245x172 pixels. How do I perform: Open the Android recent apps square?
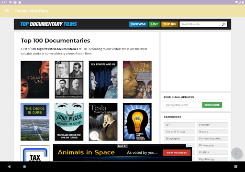[236, 167]
